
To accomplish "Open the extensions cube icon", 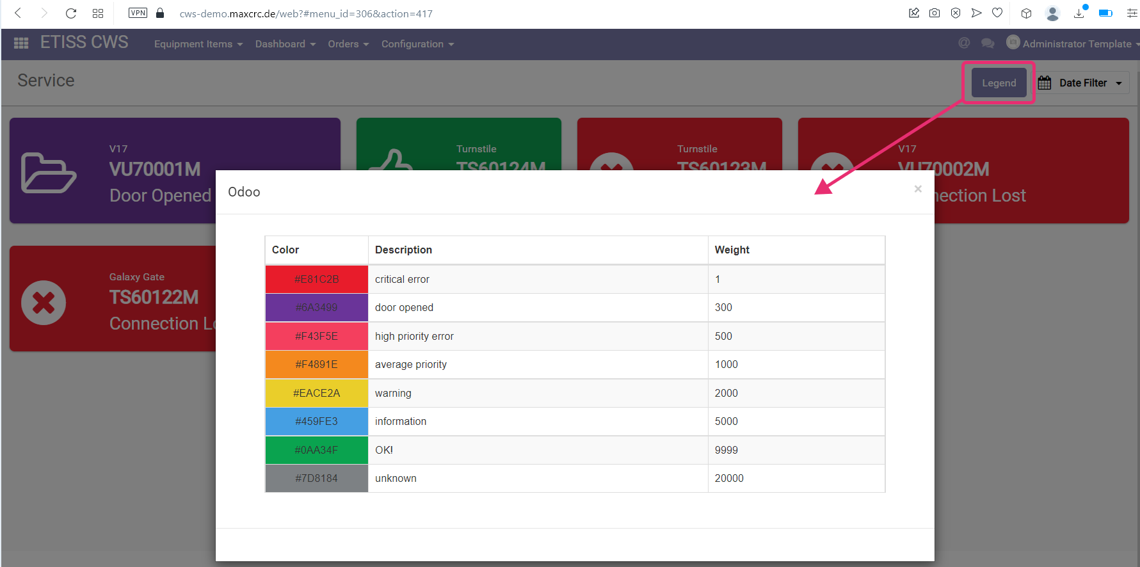I will click(1027, 13).
